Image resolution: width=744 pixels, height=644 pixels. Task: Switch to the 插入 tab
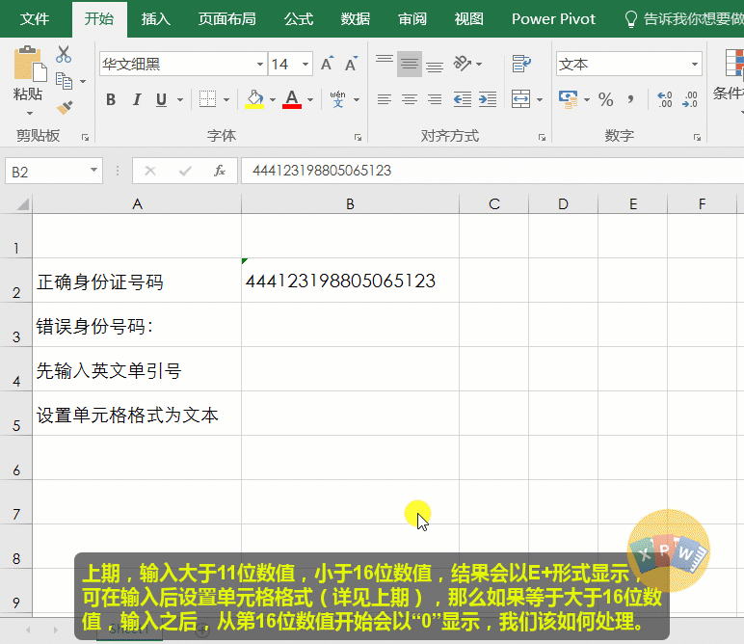[155, 19]
